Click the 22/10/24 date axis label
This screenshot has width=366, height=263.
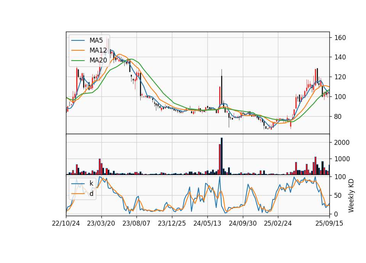click(66, 223)
